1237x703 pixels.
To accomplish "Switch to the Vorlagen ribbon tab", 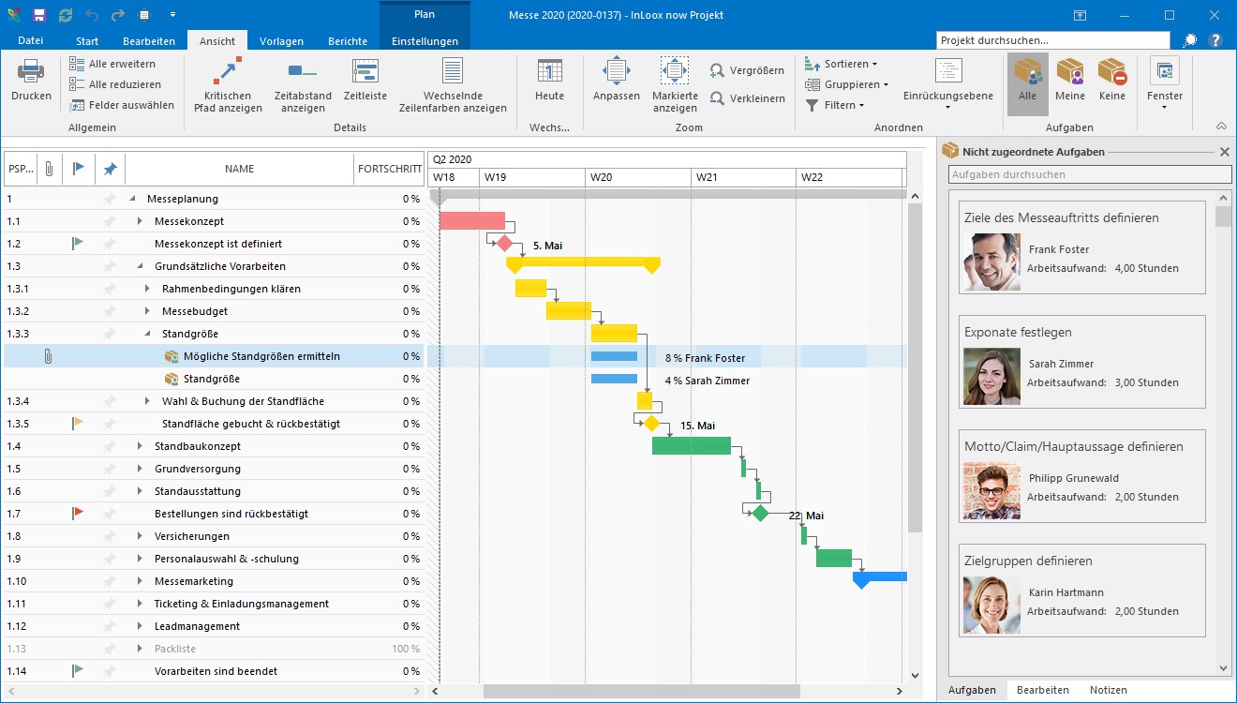I will point(281,41).
